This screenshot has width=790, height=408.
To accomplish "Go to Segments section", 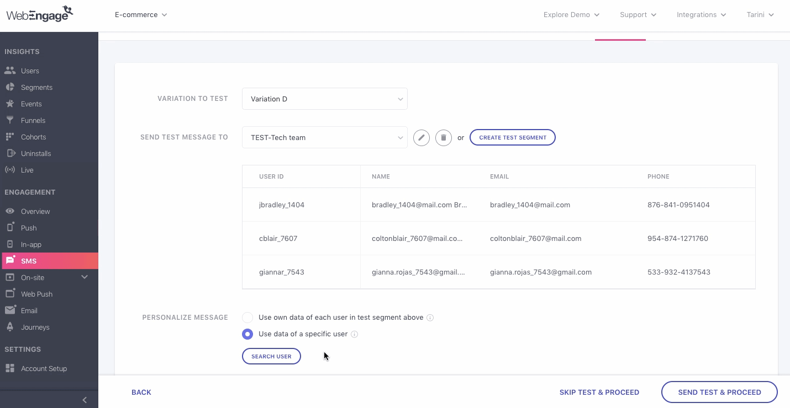I will pyautogui.click(x=36, y=87).
